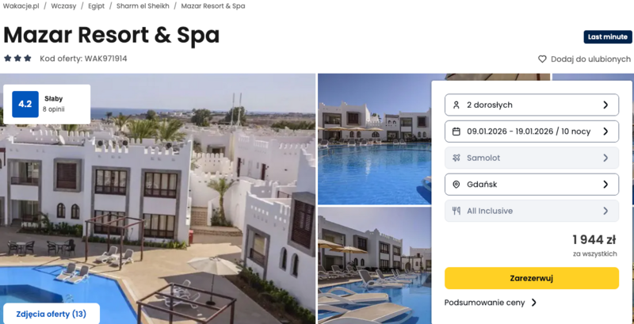Click the 4.2 rating score badge
The height and width of the screenshot is (324, 634).
pos(25,105)
